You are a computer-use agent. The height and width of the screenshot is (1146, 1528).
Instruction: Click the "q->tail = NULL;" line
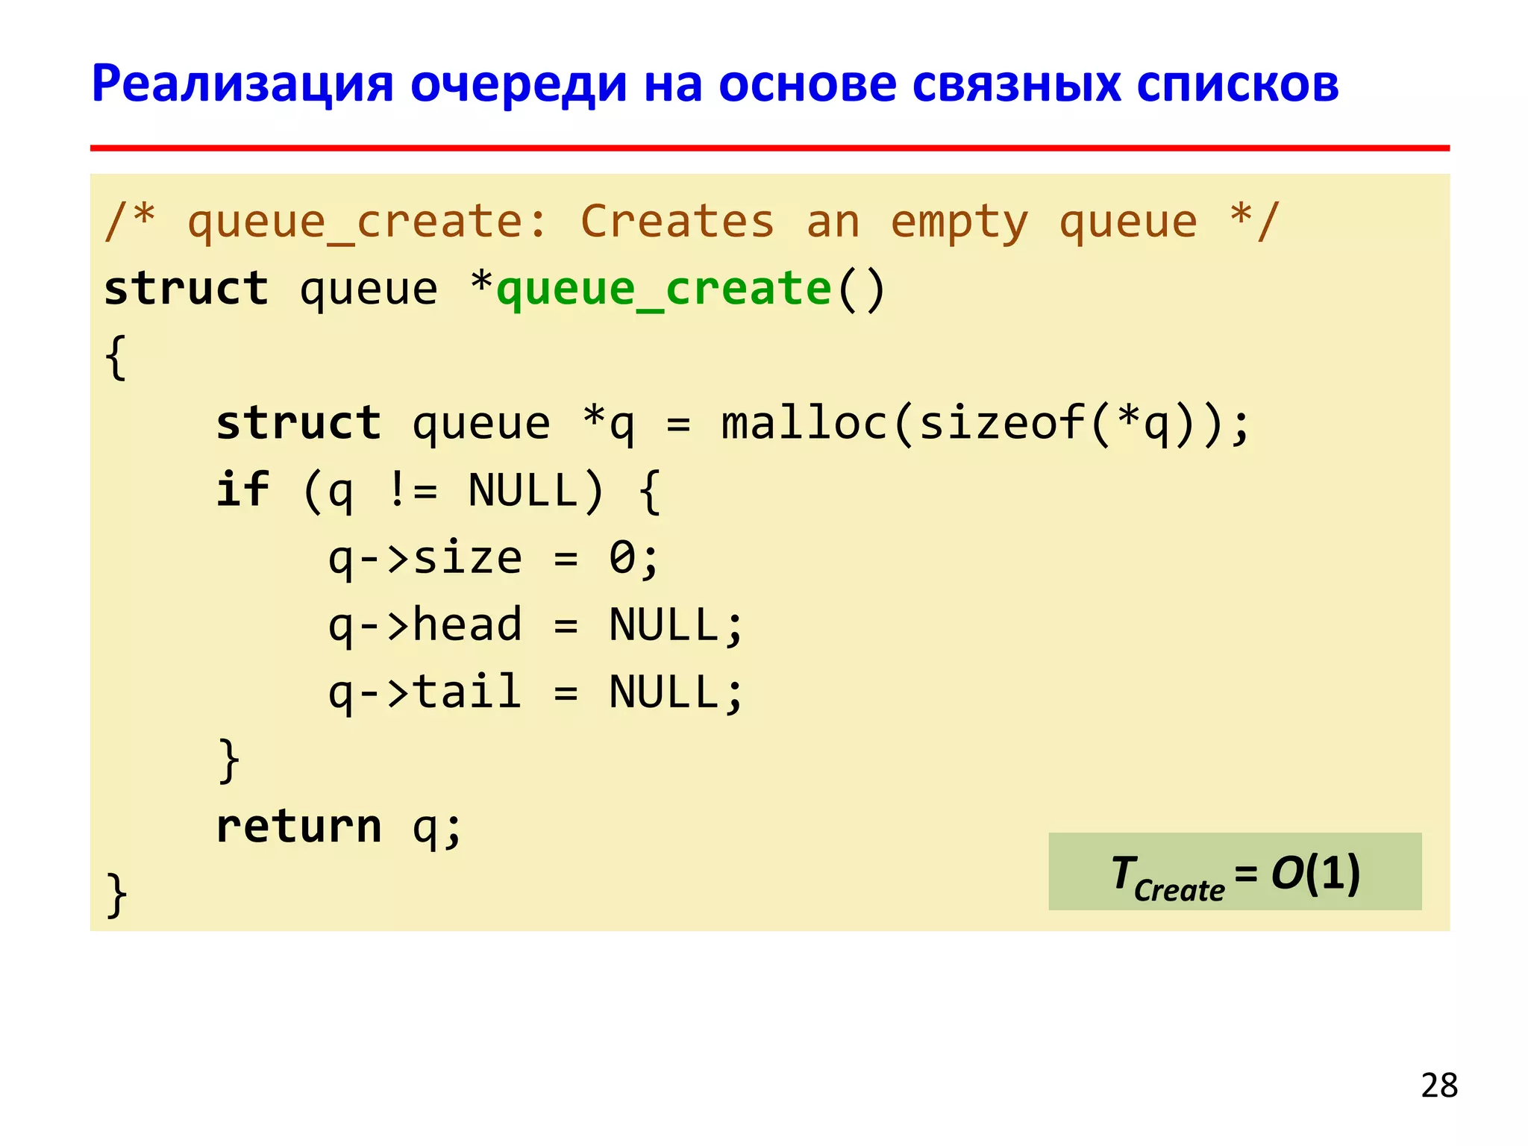coord(536,692)
